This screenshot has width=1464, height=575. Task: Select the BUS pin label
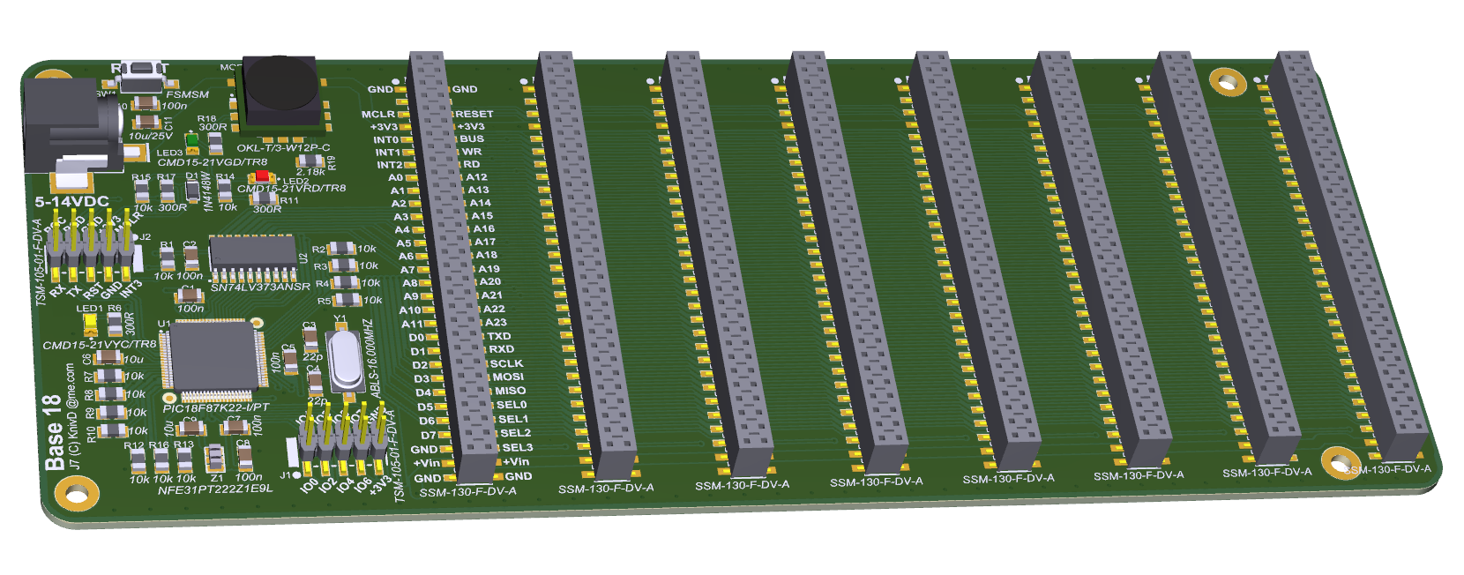point(472,138)
